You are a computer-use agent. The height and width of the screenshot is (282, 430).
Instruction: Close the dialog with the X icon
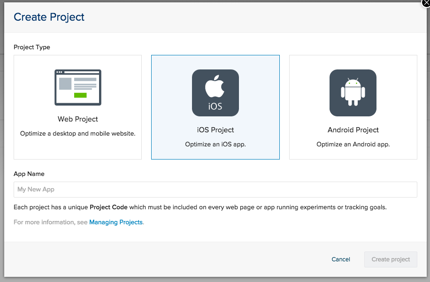point(426,3)
